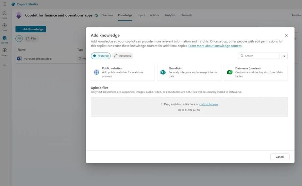Choose the Dataverse (preview) card
302x186 pixels.
(x=256, y=72)
